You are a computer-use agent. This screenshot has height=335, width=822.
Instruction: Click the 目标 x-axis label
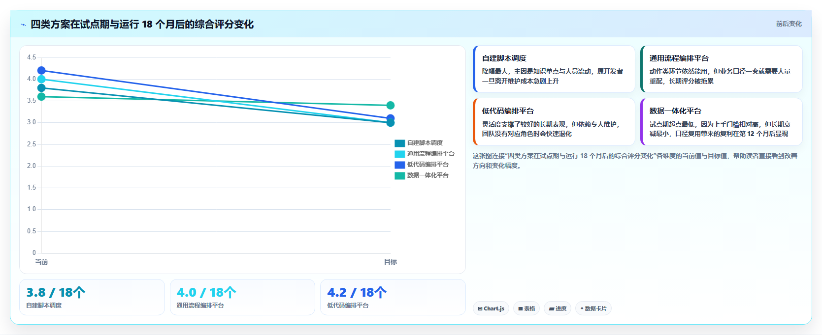click(x=391, y=262)
